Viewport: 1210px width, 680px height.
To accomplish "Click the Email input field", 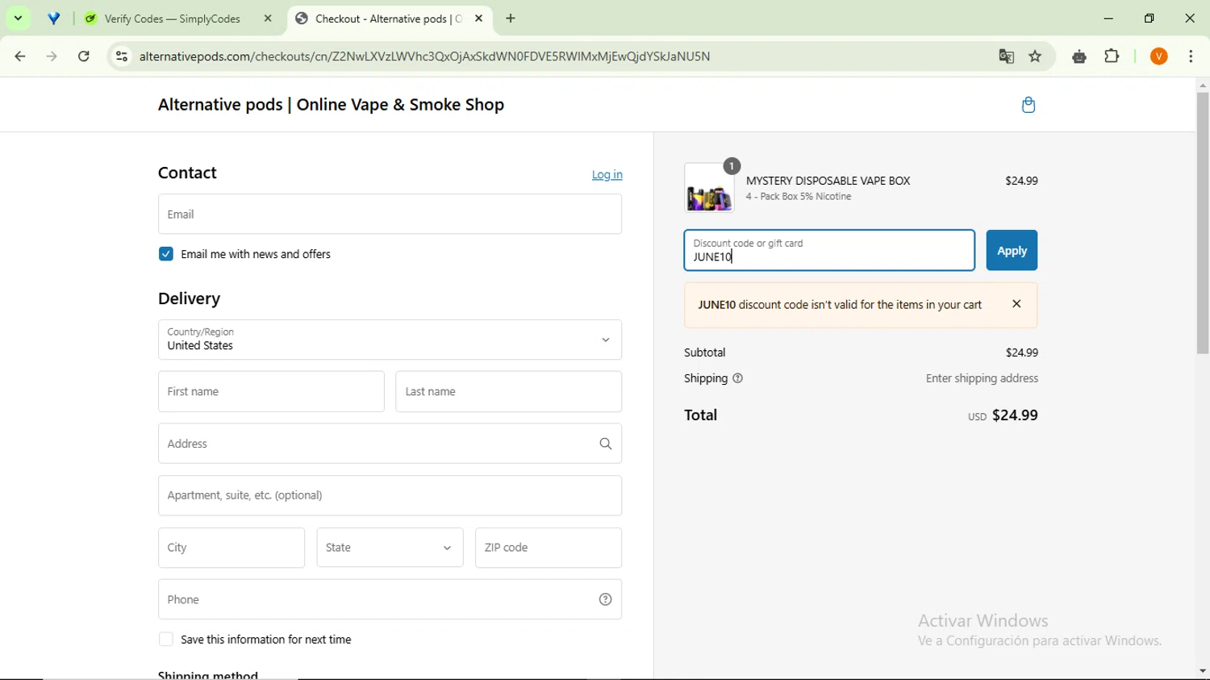I will click(390, 215).
